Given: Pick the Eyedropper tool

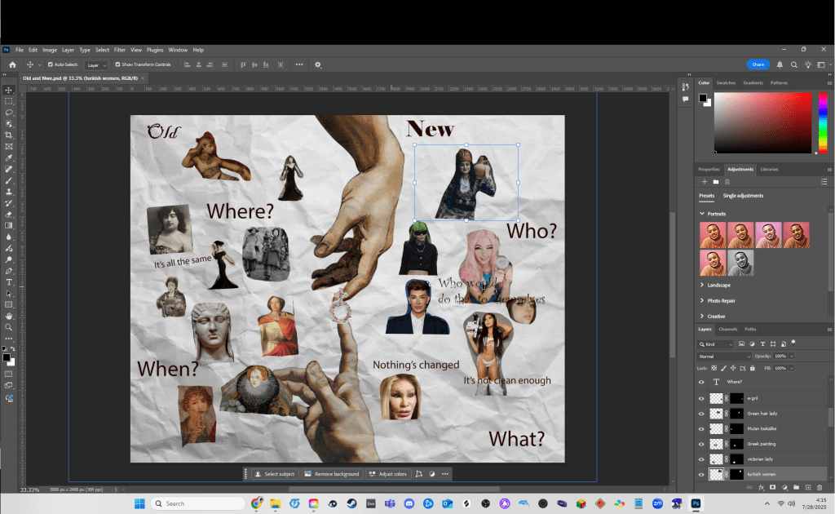Looking at the screenshot, I should coord(9,158).
